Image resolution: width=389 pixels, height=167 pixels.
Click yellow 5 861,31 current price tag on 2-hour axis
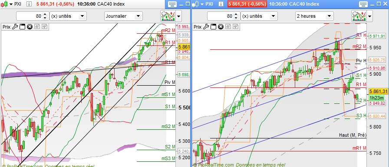pos(379,91)
